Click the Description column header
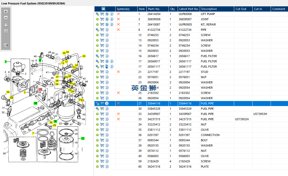Screen dimensions: 288x176 click(x=217, y=9)
